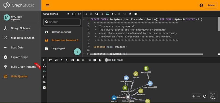Select the device2 vertex
Viewport: 220px width, 103px height.
click(136, 74)
